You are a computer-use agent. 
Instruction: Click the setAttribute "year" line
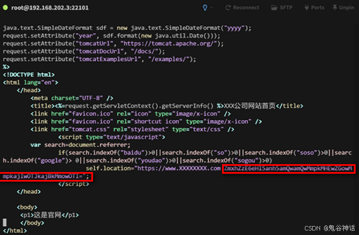click(x=112, y=36)
